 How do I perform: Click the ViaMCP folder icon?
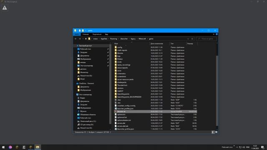[x=116, y=91]
